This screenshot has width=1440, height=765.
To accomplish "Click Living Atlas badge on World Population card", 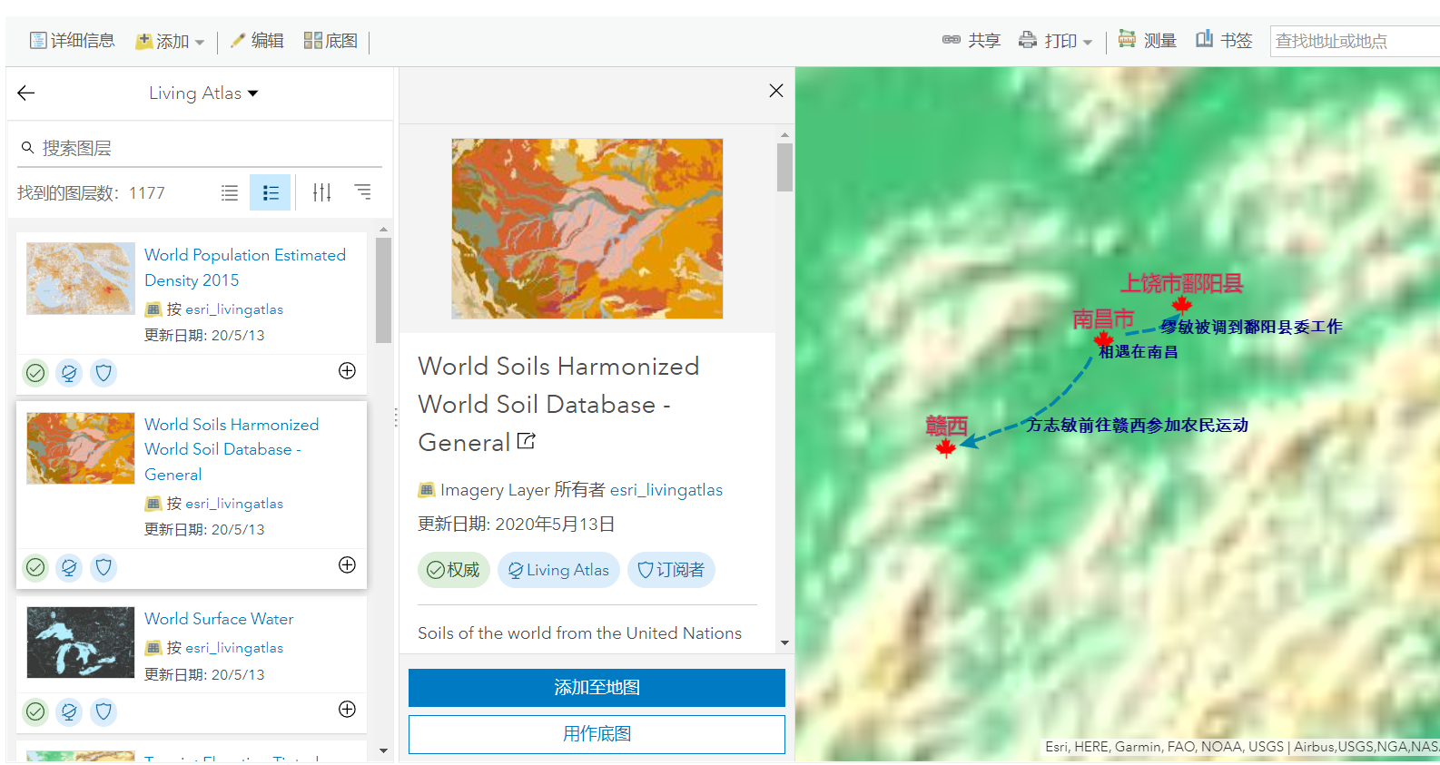I will click(x=69, y=373).
